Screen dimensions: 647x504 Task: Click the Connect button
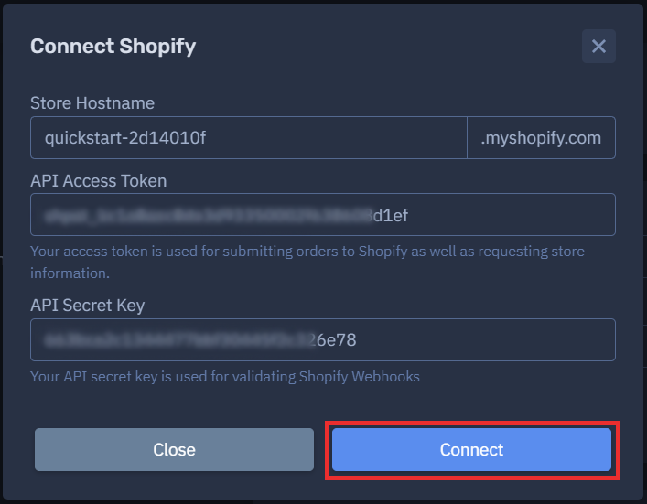pos(471,449)
